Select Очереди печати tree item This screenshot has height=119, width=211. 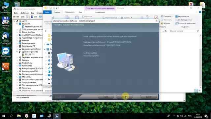pos(29,82)
